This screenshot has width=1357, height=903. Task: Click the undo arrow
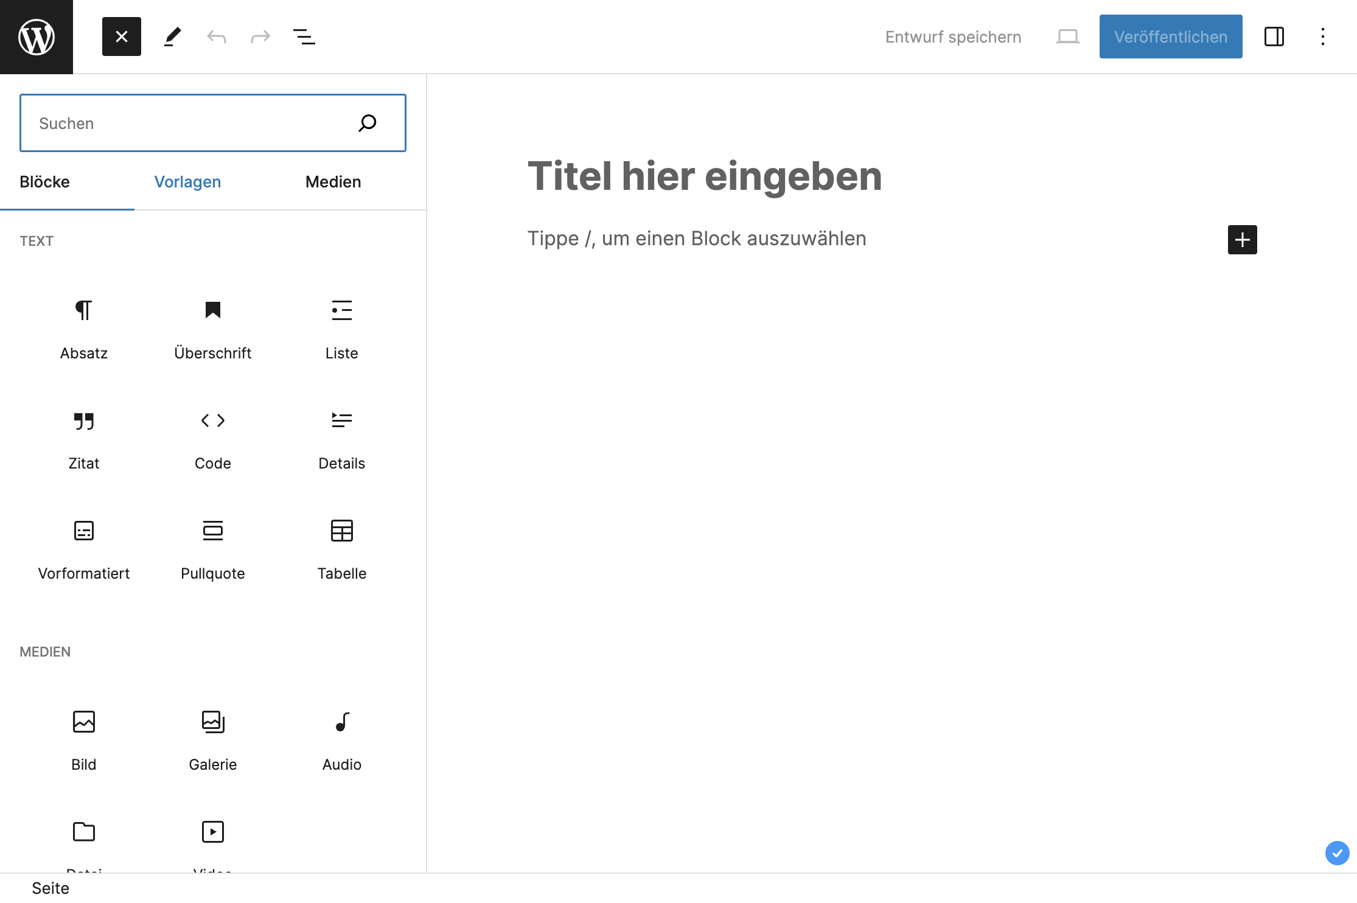[217, 37]
